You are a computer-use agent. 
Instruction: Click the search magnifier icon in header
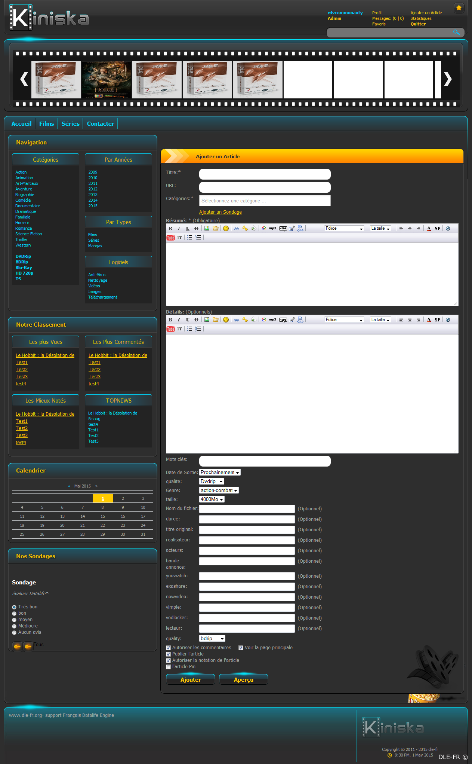(x=456, y=33)
